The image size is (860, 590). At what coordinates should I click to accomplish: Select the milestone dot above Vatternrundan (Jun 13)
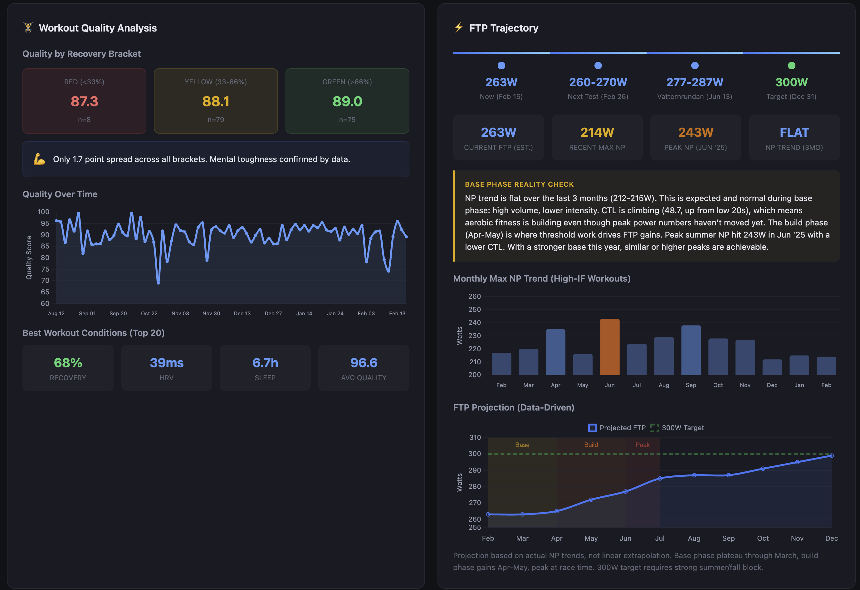tap(695, 65)
